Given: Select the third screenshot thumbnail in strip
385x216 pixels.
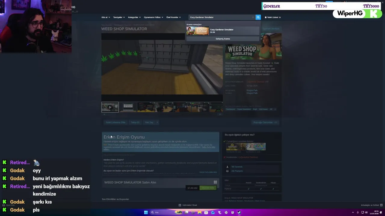Looking at the screenshot, I should (x=146, y=107).
